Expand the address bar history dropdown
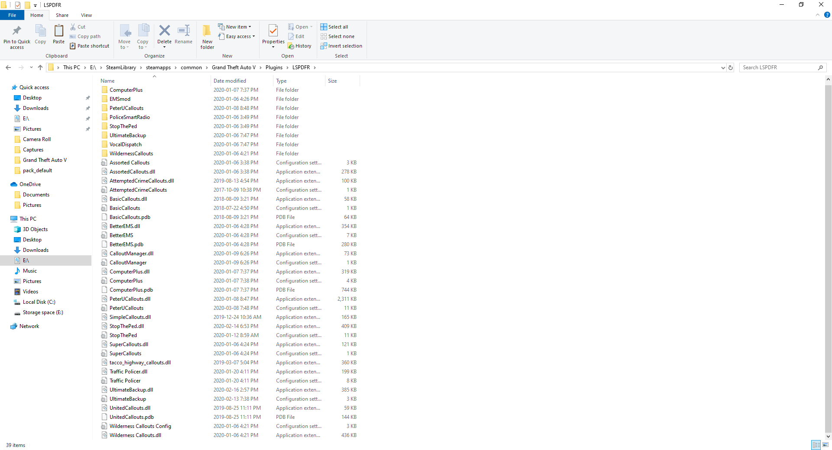This screenshot has height=450, width=832. pos(722,67)
